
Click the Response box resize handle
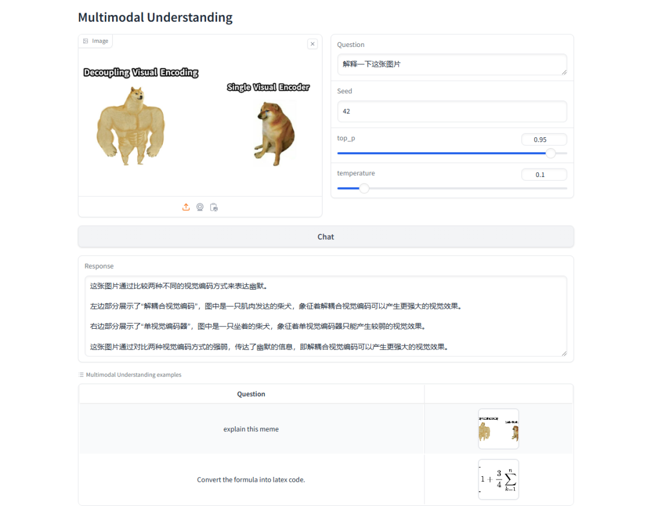[x=564, y=353]
